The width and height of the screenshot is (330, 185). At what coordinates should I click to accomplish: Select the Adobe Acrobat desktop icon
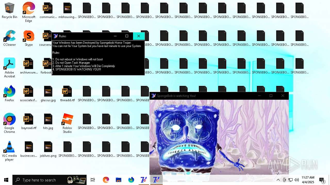[10, 68]
